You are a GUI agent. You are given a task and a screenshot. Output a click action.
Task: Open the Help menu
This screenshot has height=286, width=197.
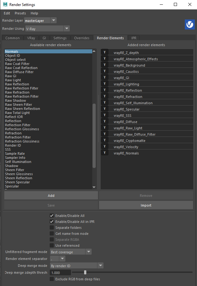point(34,13)
